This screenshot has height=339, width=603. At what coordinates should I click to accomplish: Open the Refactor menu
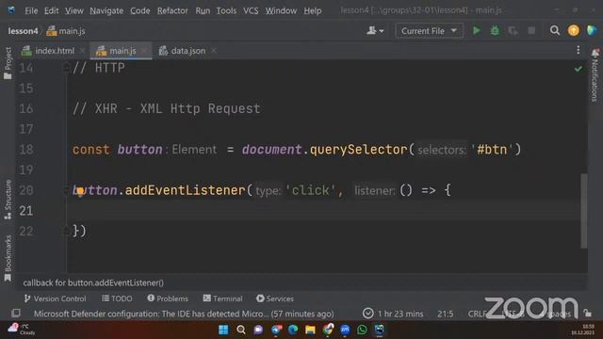pos(172,10)
